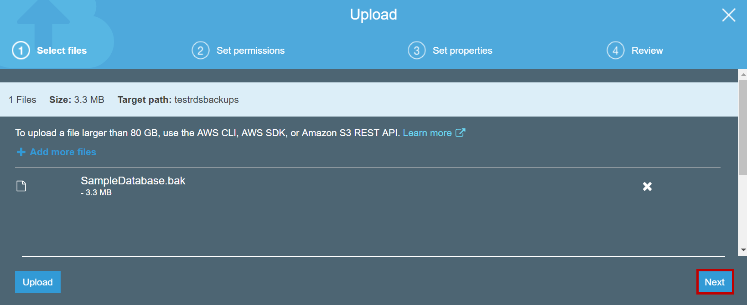This screenshot has height=305, width=747.
Task: Jump to the Review step
Action: click(x=647, y=51)
